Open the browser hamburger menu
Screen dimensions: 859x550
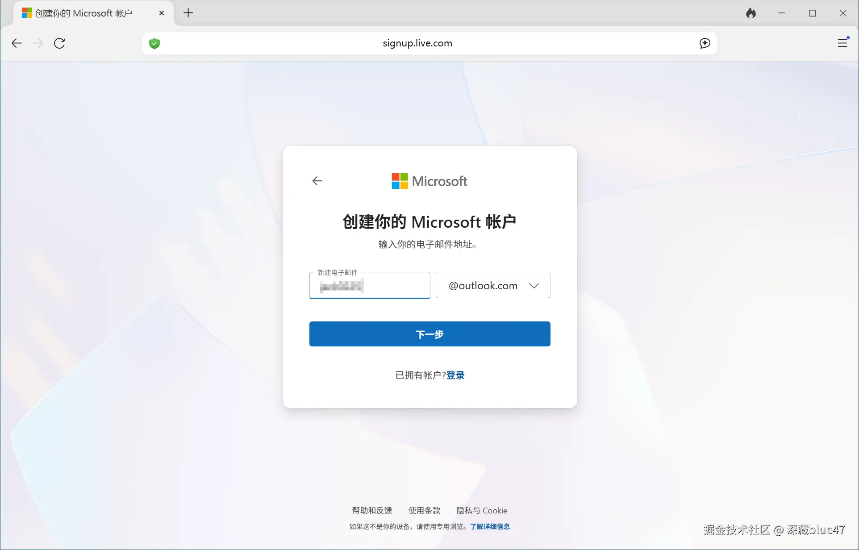click(x=842, y=43)
